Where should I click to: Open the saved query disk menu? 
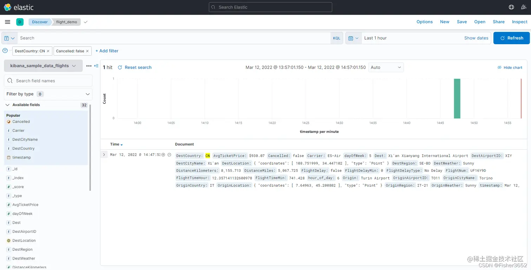tap(9, 38)
